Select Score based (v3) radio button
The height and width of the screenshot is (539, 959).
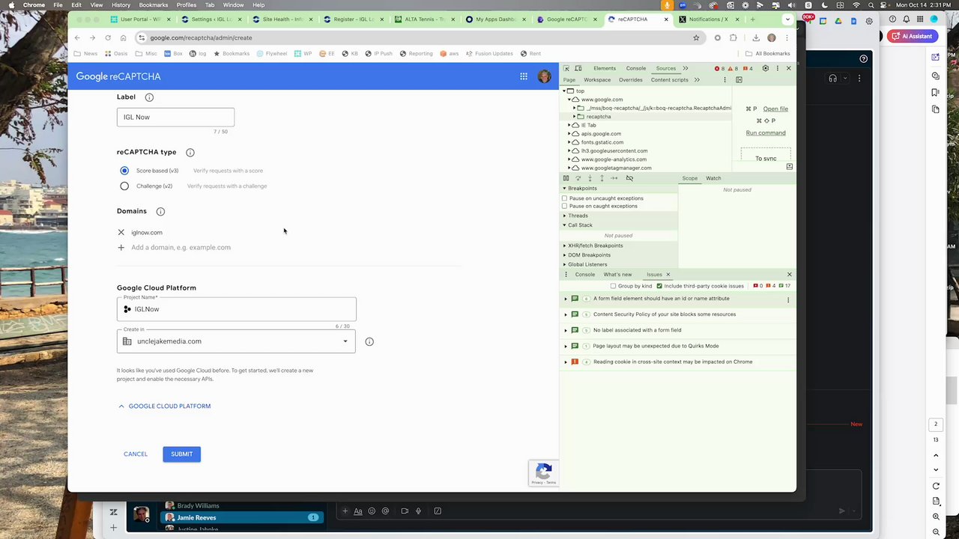point(124,171)
